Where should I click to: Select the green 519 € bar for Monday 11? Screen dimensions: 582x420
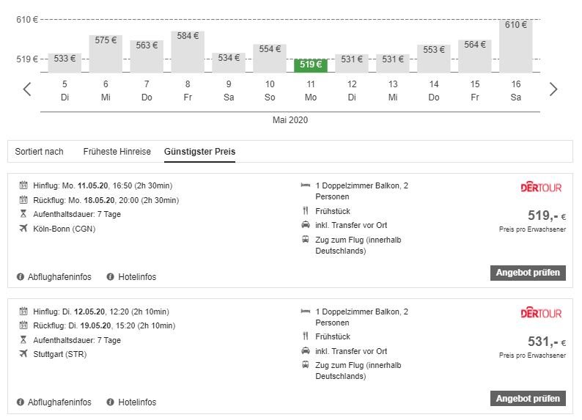pos(311,65)
